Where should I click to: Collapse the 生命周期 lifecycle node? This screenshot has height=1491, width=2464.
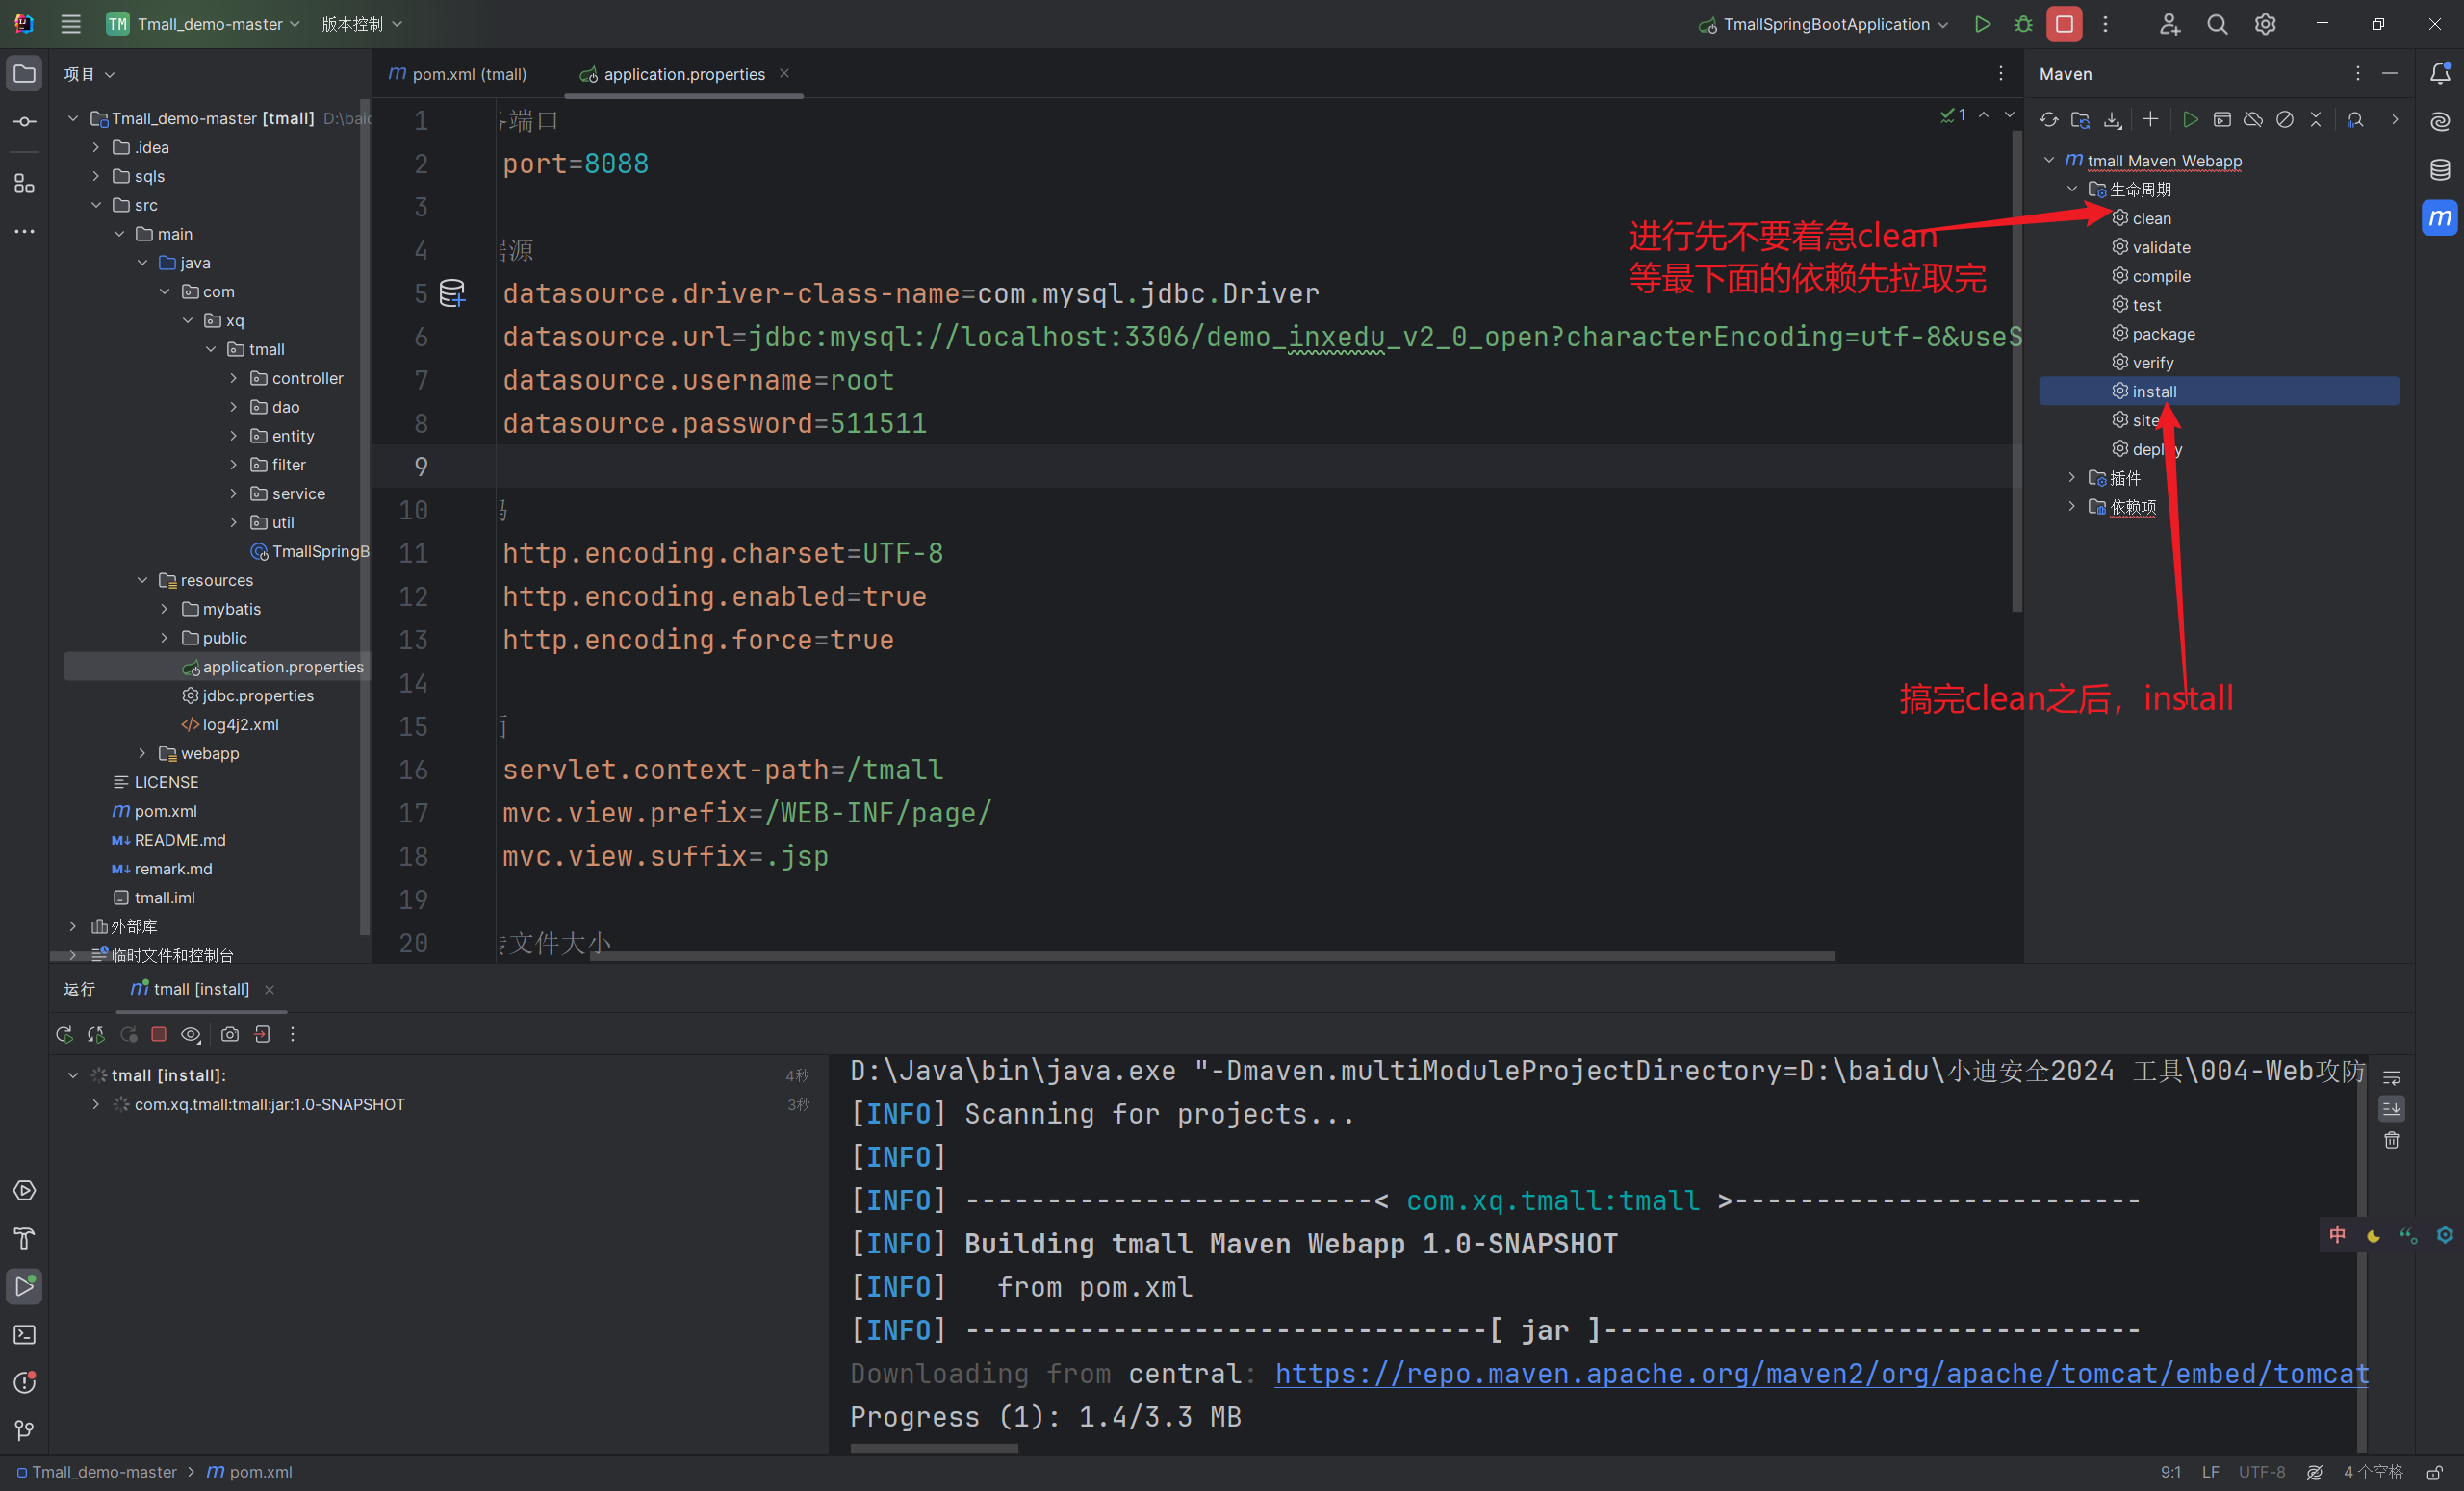click(2072, 189)
